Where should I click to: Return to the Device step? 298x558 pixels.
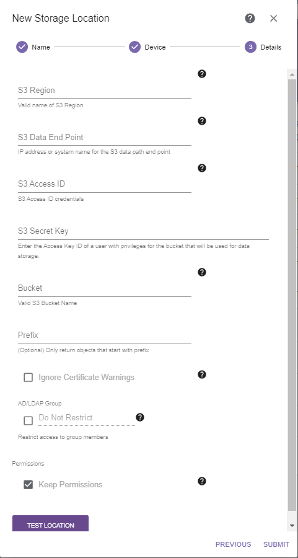click(x=147, y=47)
